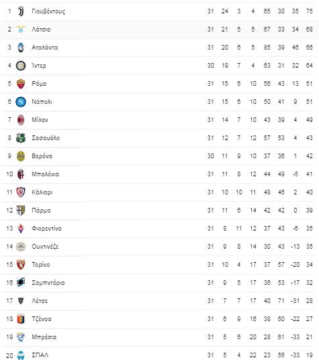The image size is (319, 360).
Task: Click the Verona yellow-blue crest icon
Action: click(21, 156)
